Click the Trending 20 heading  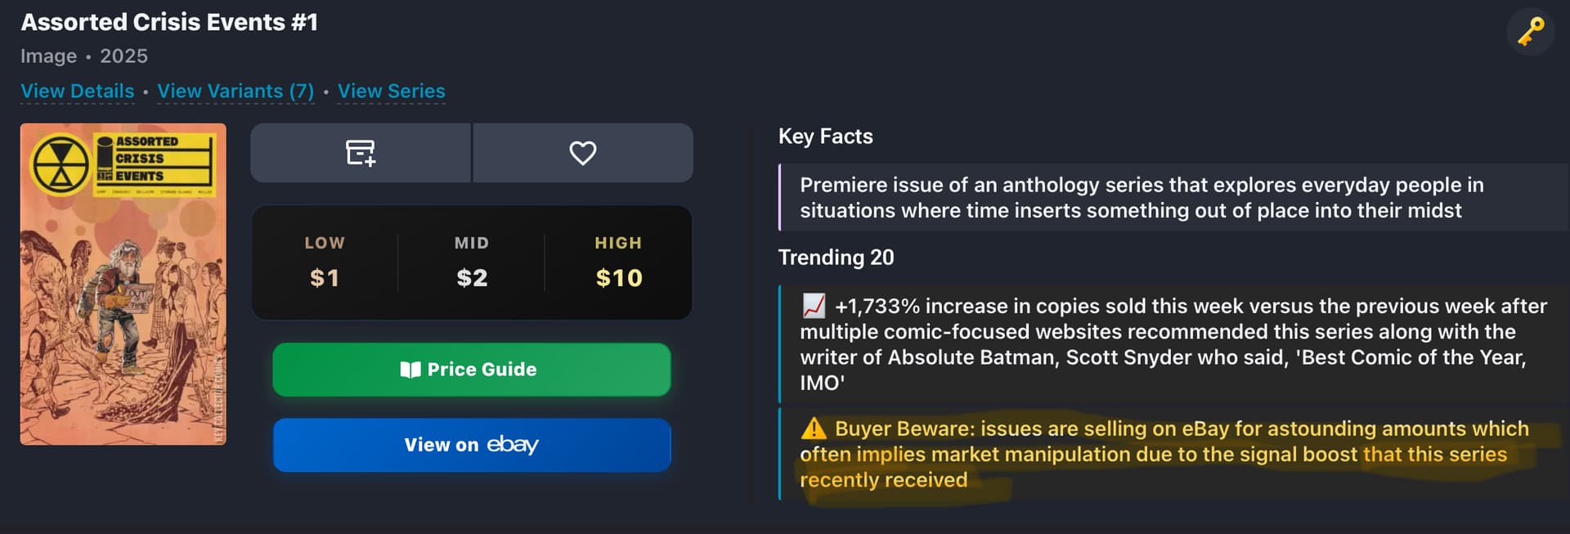836,258
